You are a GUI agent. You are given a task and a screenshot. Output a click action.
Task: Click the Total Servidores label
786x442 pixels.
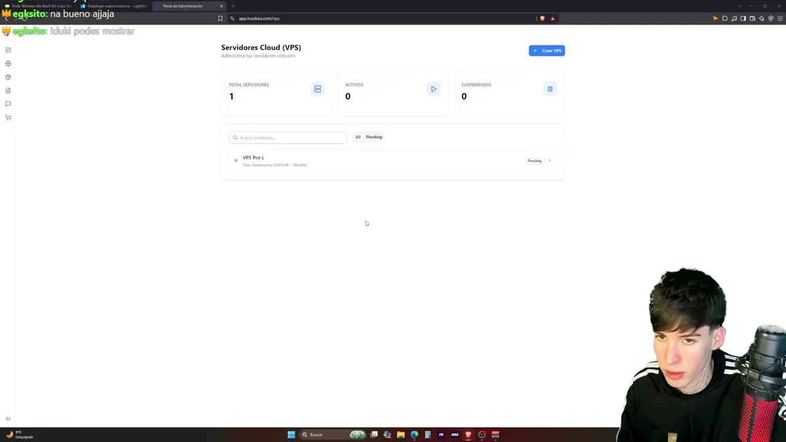(x=249, y=85)
